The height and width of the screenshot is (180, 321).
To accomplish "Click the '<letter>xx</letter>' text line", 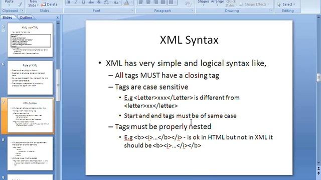I will [151, 105].
